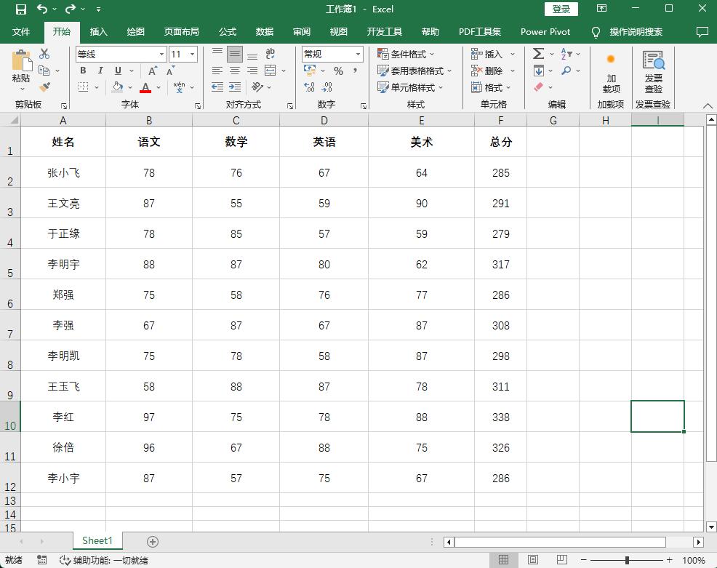717x568 pixels.
Task: Click the Cut scissors icon
Action: tap(44, 54)
